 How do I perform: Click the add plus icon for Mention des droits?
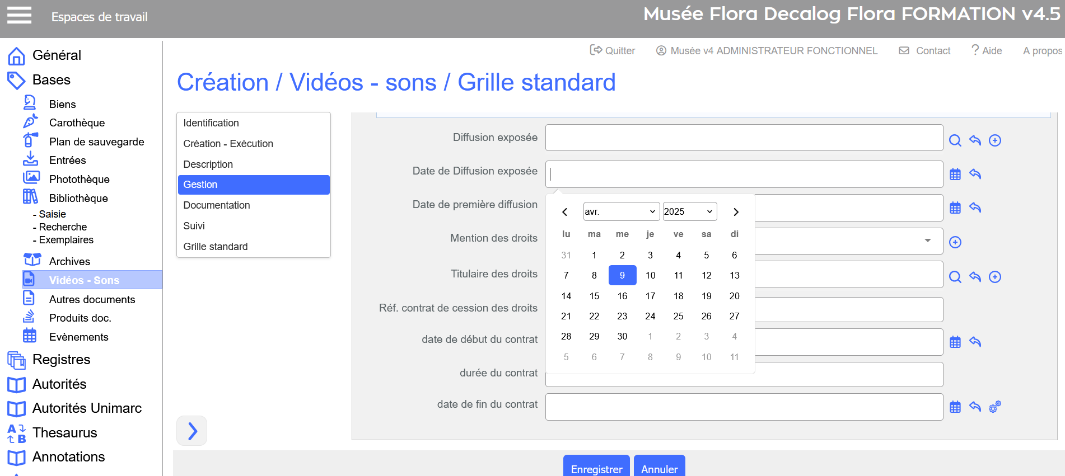coord(955,242)
